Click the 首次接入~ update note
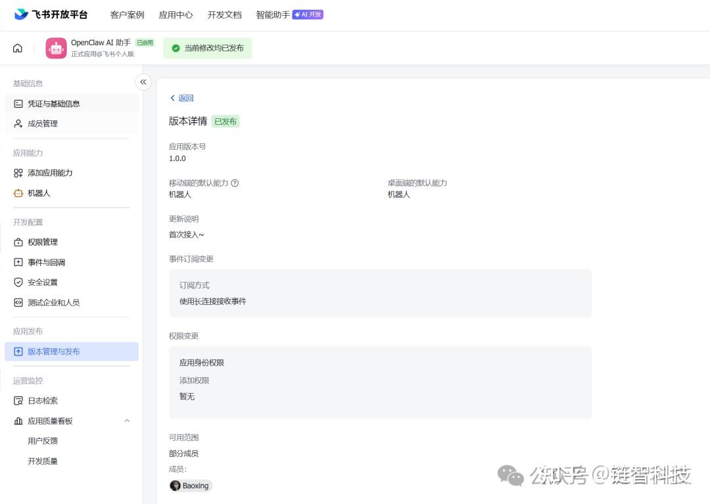 point(187,235)
